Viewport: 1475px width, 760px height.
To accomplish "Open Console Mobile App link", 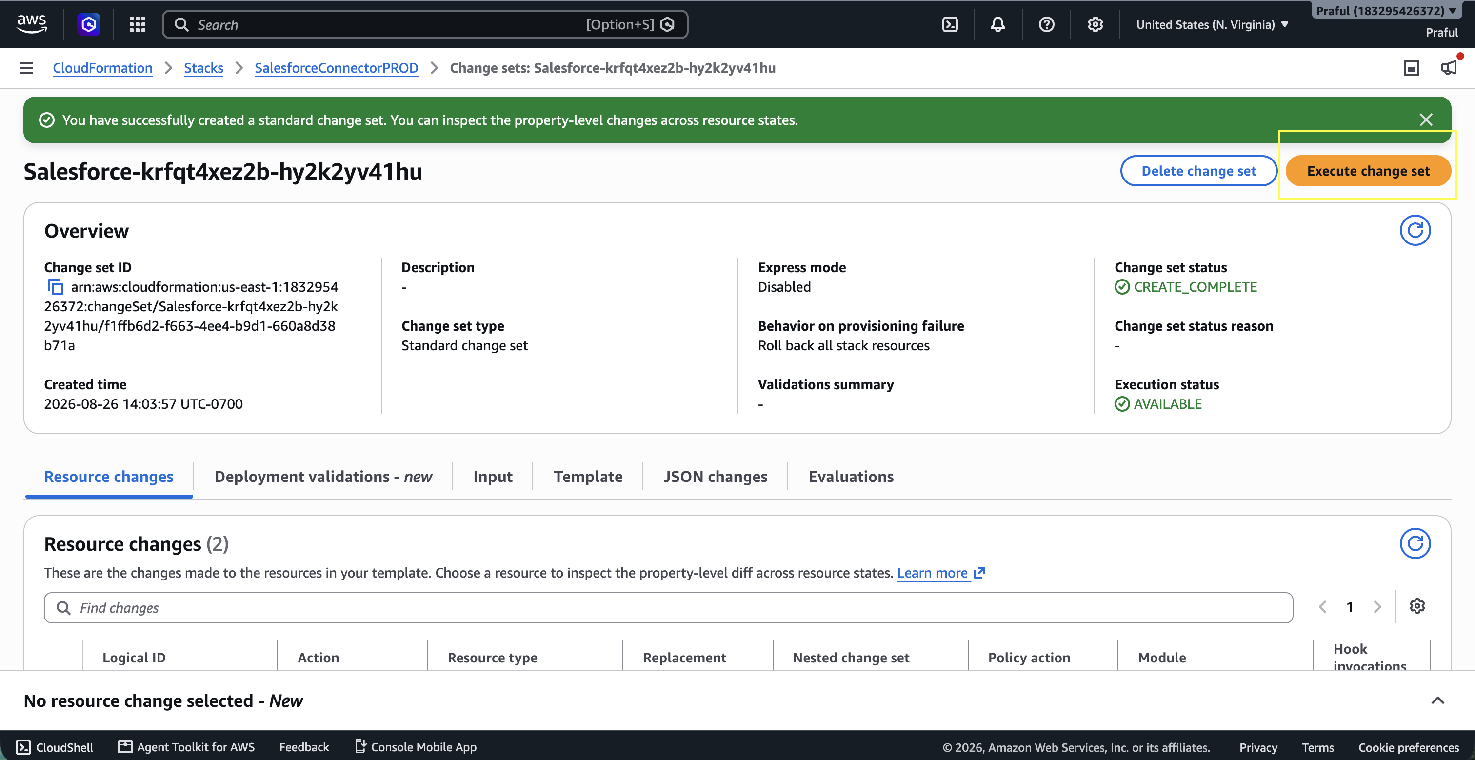I will pos(416,747).
